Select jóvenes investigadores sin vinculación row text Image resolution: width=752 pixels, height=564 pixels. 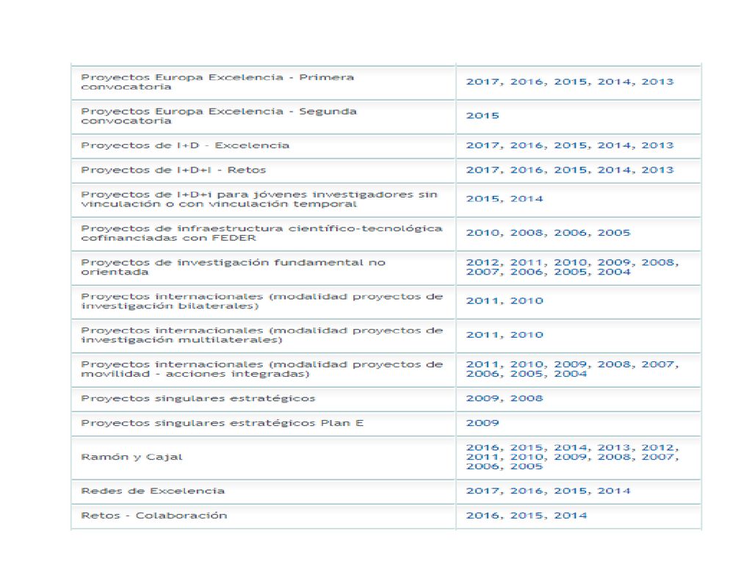point(259,200)
